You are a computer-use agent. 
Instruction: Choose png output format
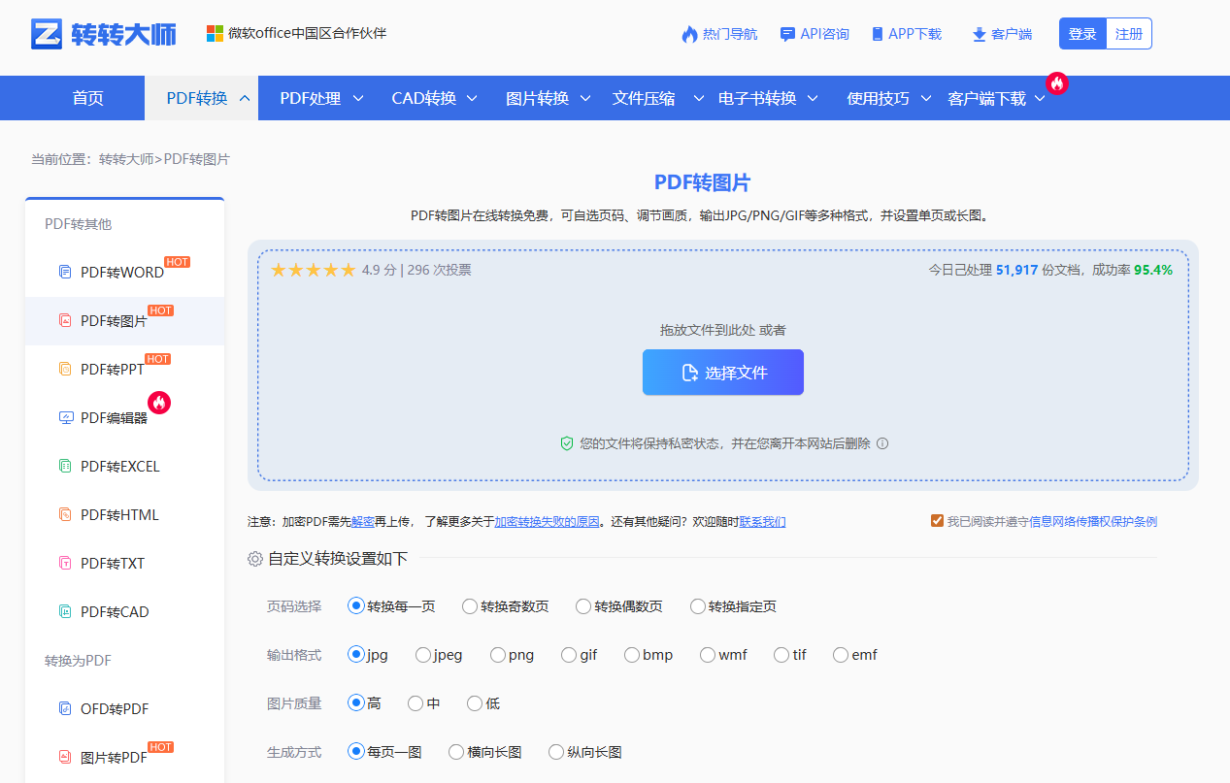[498, 655]
